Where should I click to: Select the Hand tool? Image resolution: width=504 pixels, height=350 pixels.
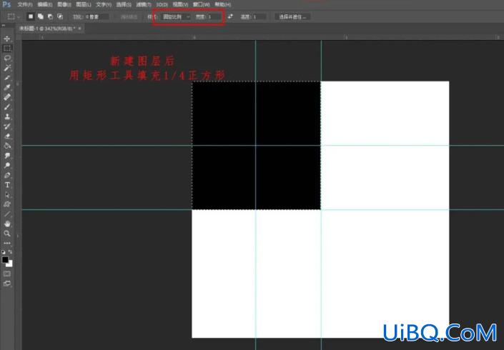coord(7,224)
